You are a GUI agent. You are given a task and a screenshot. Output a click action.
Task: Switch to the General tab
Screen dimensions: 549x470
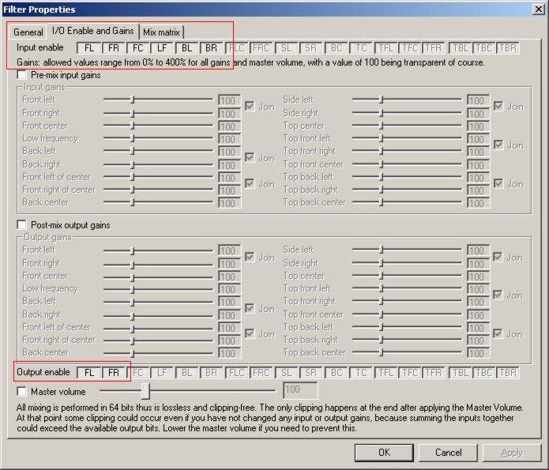[x=28, y=32]
